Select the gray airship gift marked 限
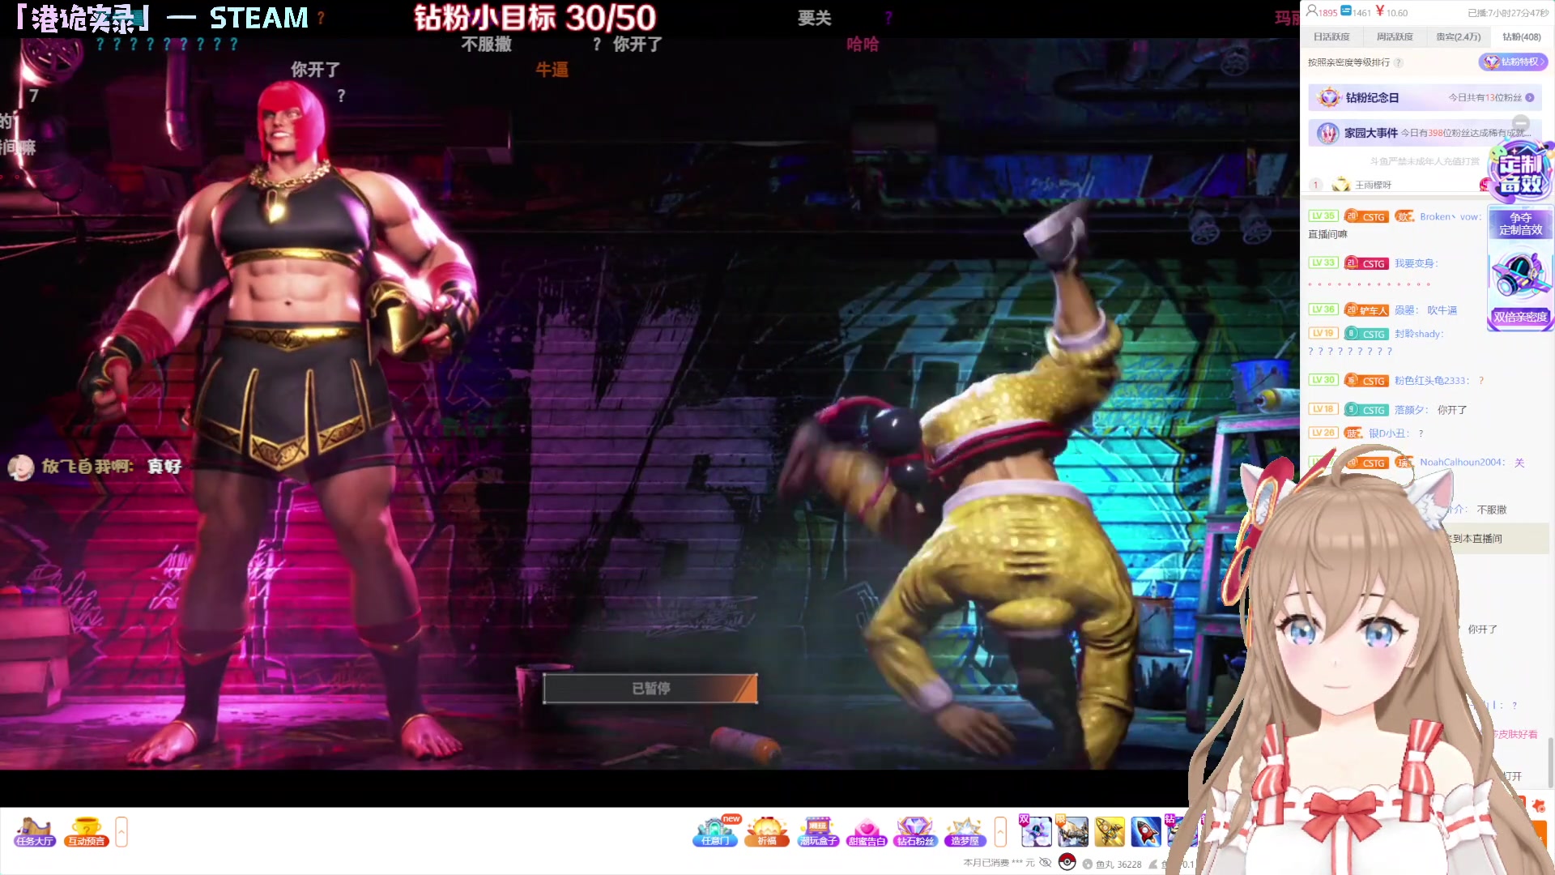 pyautogui.click(x=1072, y=831)
